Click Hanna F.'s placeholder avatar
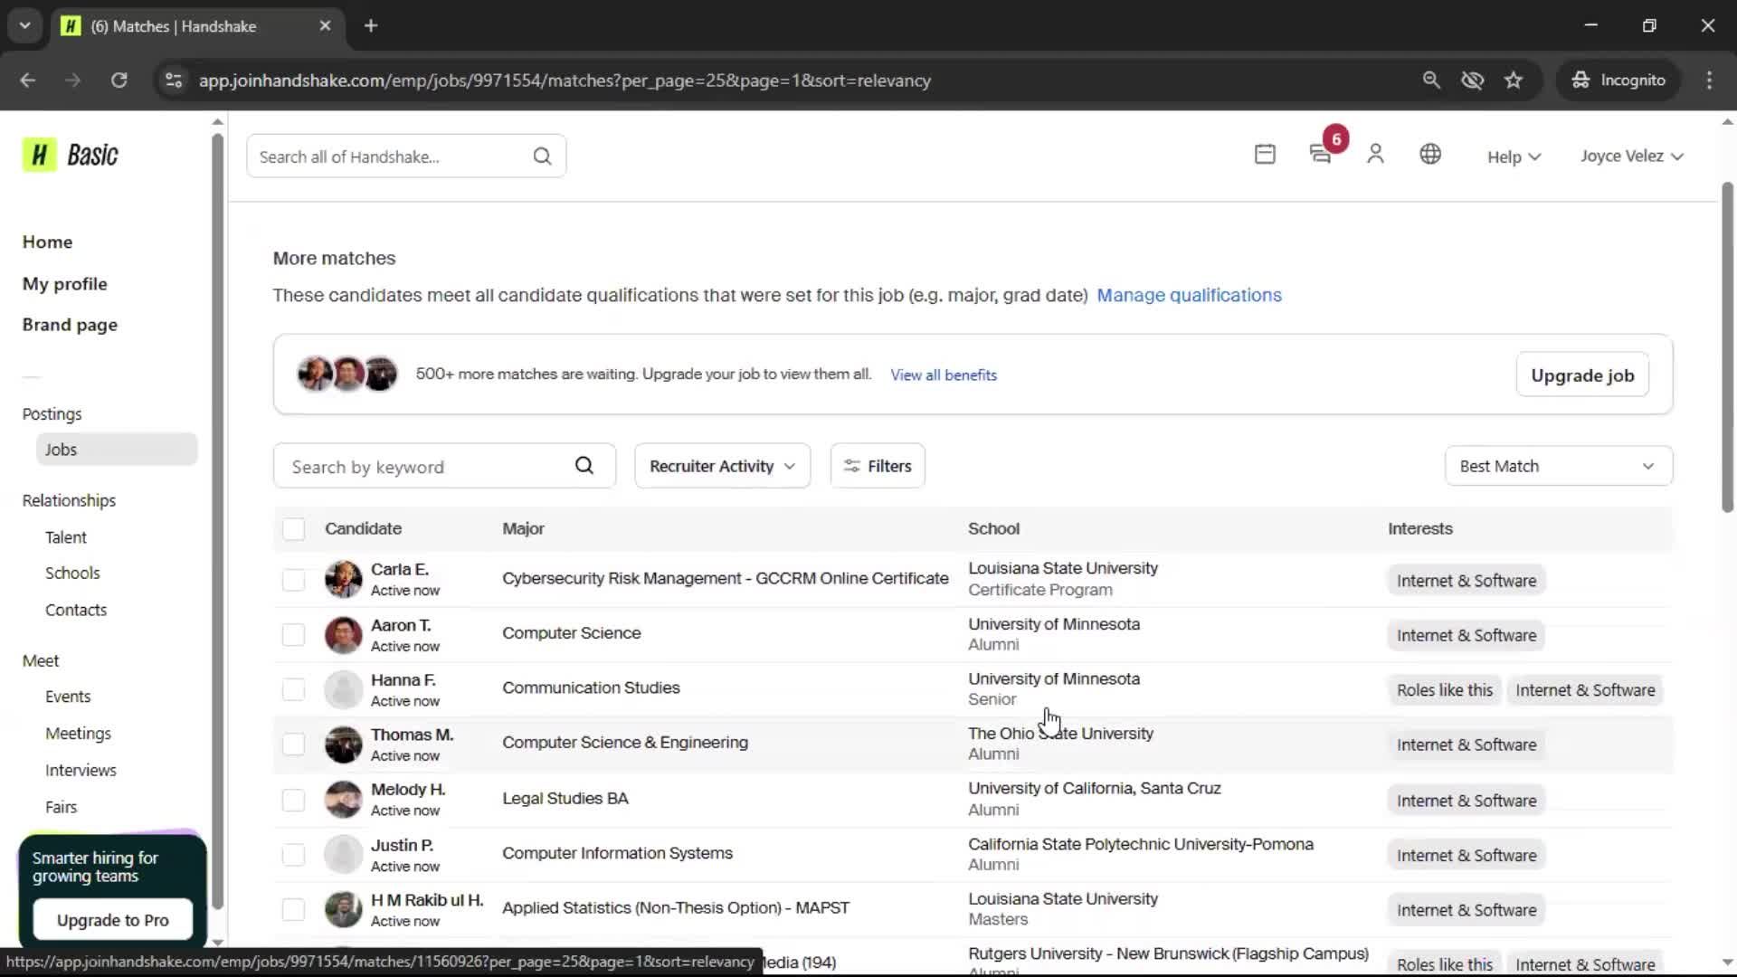Screen dimensions: 1737x977 pyautogui.click(x=343, y=689)
